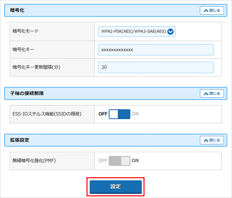232x198 pixels.
Task: Focus the 暗号化キー input field
Action: coord(156,50)
